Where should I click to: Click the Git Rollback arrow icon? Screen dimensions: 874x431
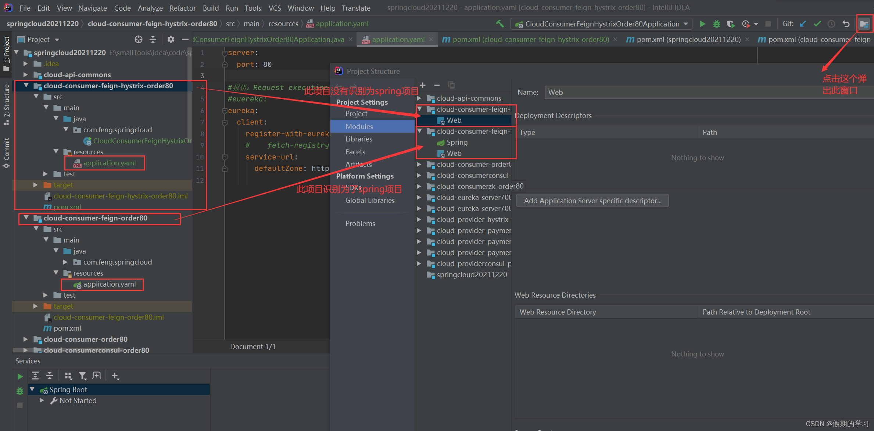point(846,24)
